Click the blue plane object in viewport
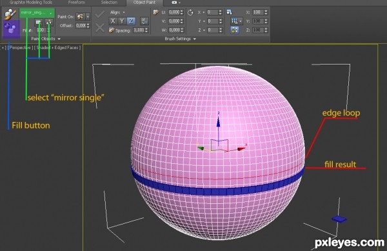Screen dimensions: 387x251 coord(339,219)
